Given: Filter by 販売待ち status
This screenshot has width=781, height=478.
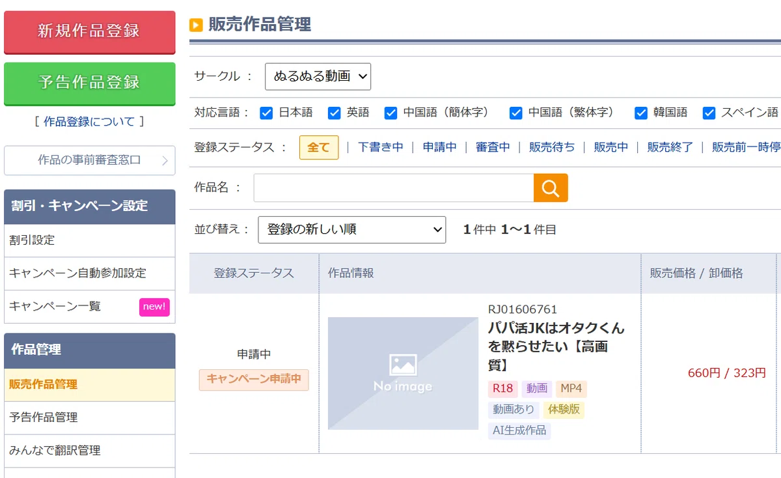Looking at the screenshot, I should point(552,147).
